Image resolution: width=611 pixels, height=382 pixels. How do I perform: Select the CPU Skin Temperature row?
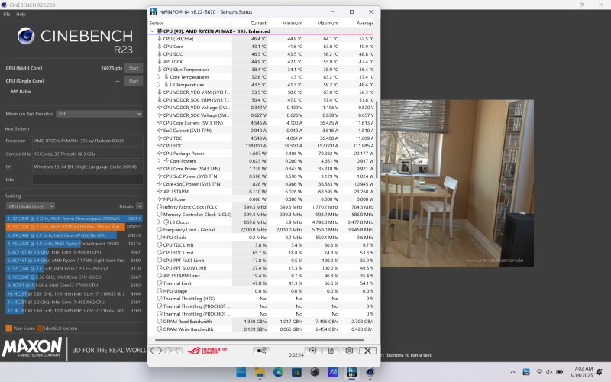(261, 70)
